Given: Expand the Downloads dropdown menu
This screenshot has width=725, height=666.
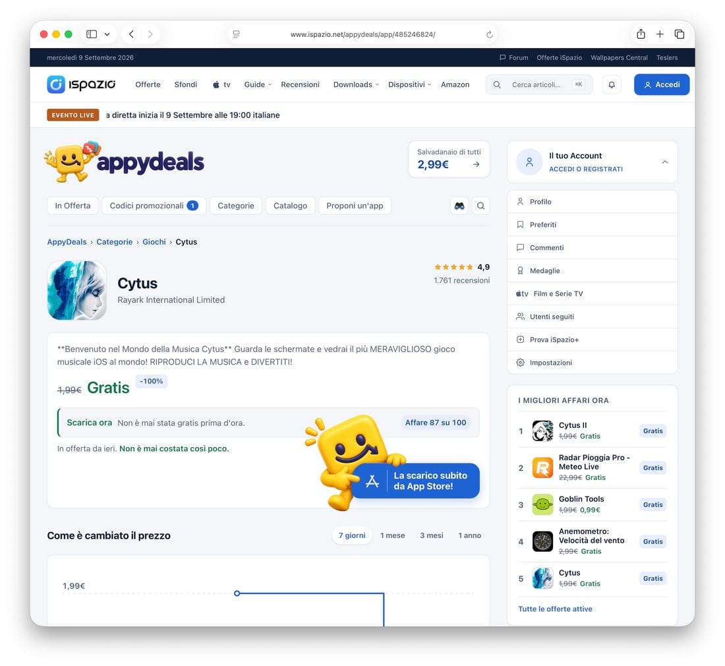Looking at the screenshot, I should click(x=356, y=84).
